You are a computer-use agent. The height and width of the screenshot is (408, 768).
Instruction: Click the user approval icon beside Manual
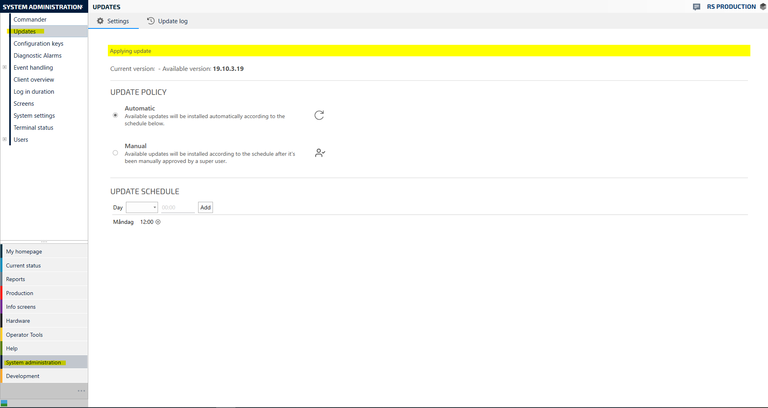(320, 153)
